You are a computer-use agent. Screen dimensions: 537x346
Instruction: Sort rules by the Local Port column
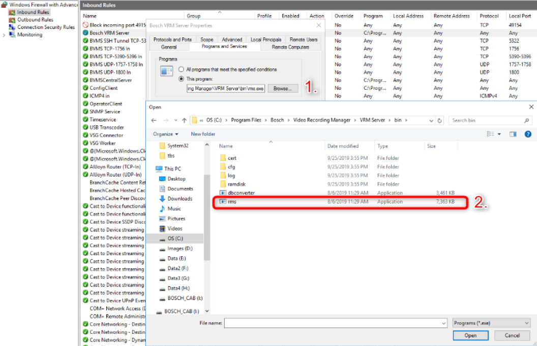(x=520, y=16)
